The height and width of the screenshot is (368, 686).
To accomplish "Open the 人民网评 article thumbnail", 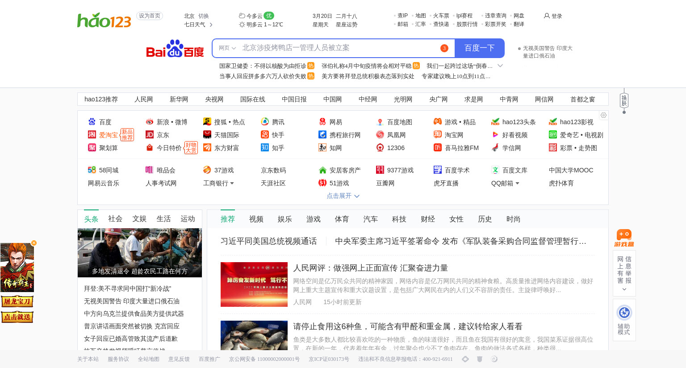I will click(254, 284).
